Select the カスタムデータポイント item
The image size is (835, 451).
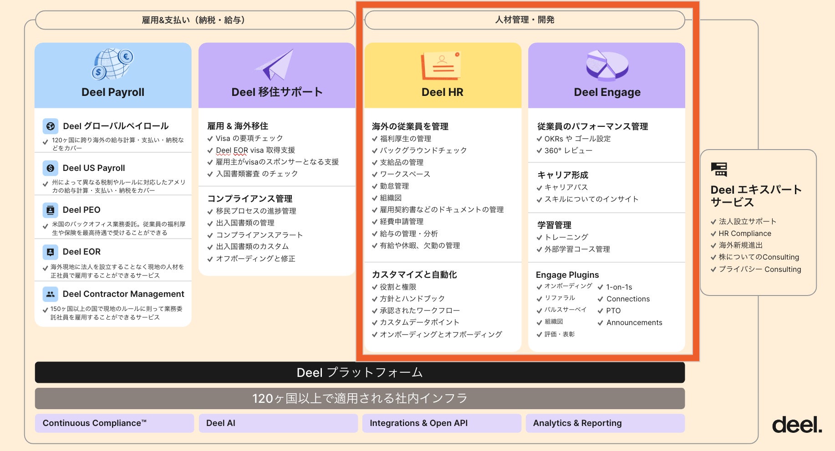pos(420,322)
